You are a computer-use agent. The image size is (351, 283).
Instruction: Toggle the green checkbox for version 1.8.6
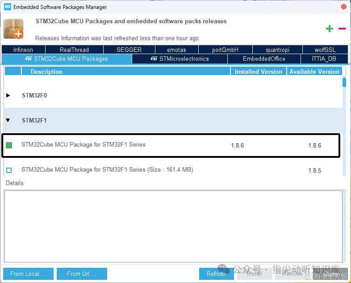point(9,145)
